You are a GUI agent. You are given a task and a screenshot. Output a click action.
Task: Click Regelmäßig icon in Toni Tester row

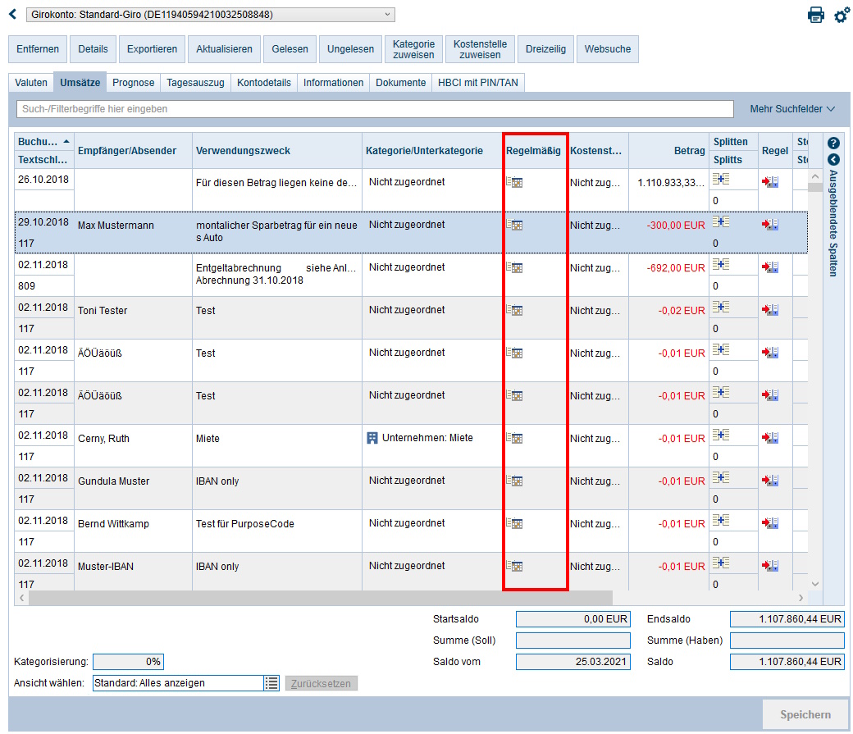[514, 310]
